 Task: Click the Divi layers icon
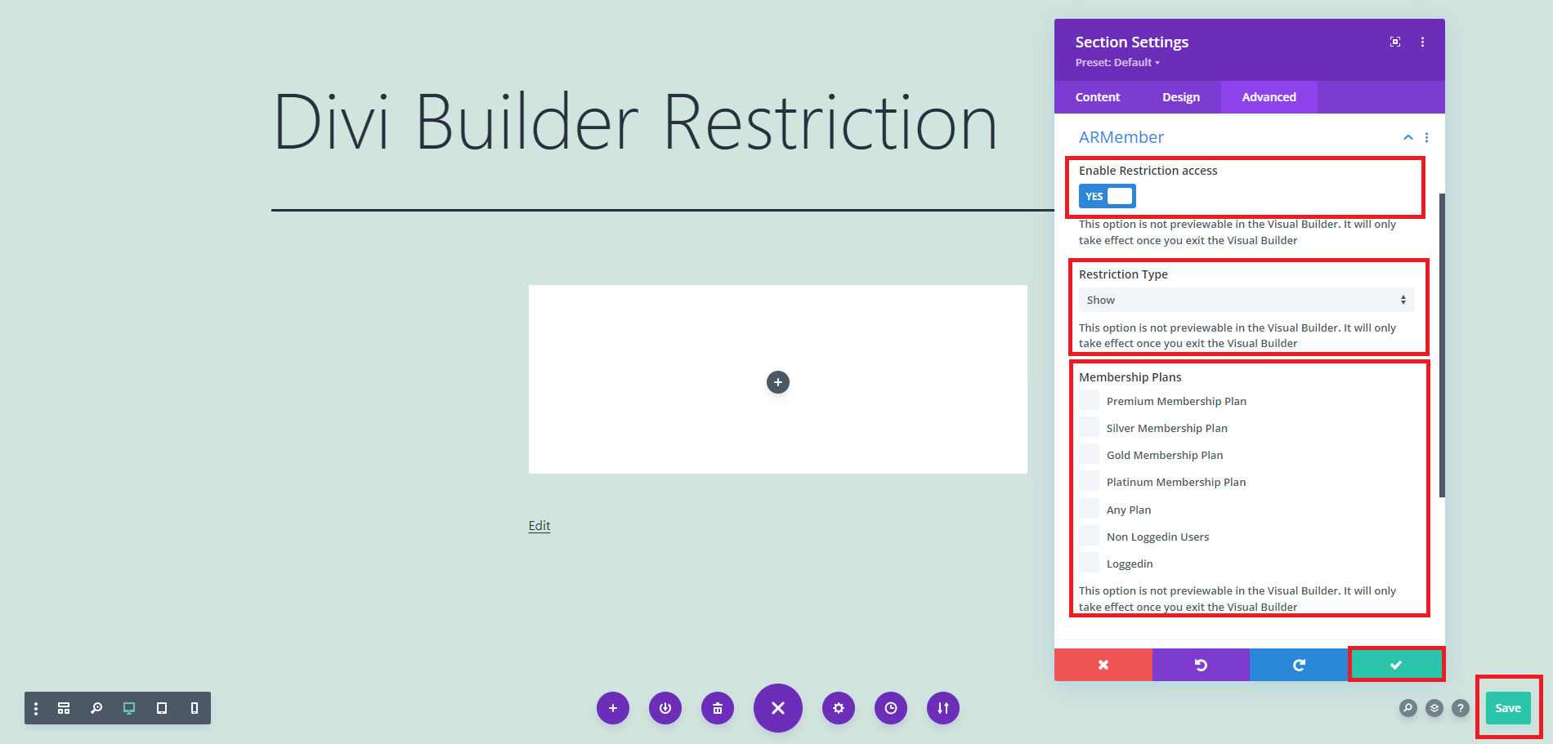pos(1434,708)
